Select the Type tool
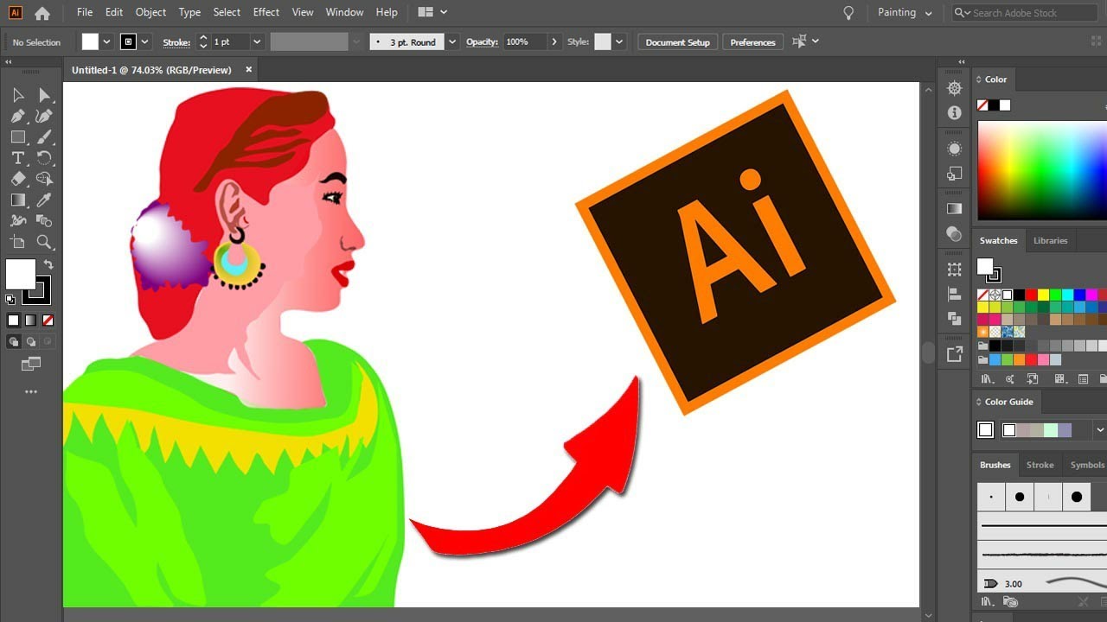 pyautogui.click(x=18, y=158)
